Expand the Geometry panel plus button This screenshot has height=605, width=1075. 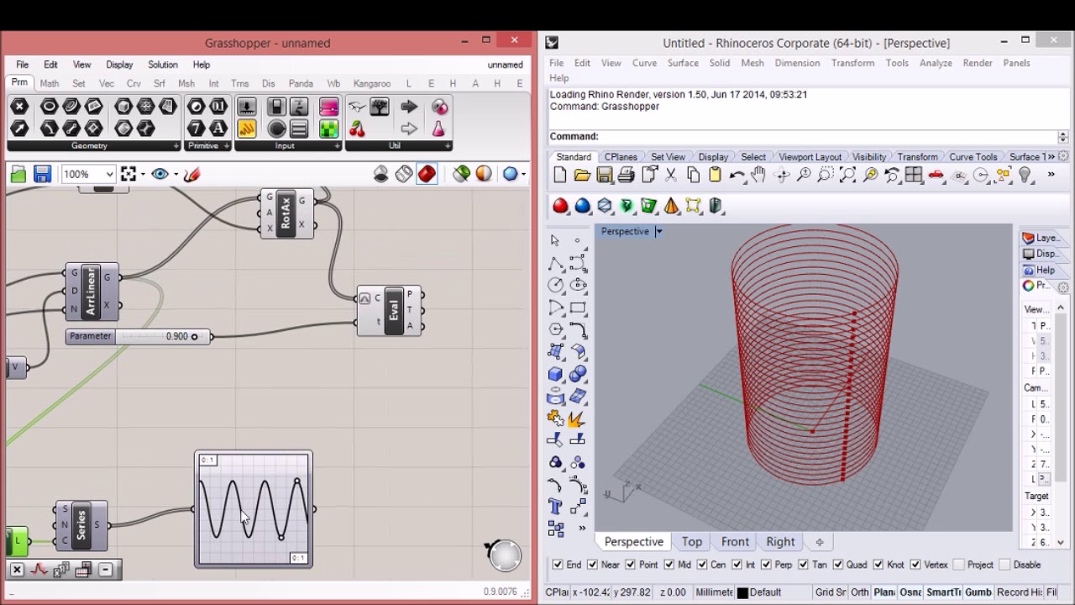click(176, 146)
